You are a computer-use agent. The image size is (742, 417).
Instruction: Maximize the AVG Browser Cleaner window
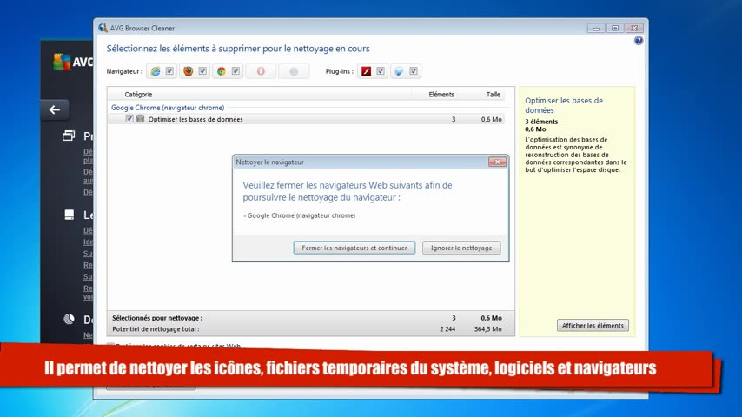click(x=615, y=29)
